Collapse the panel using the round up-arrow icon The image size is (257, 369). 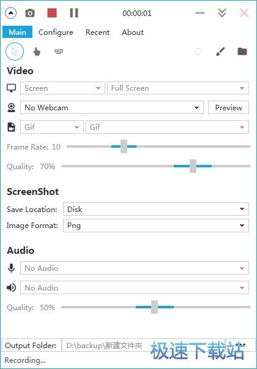[x=11, y=13]
